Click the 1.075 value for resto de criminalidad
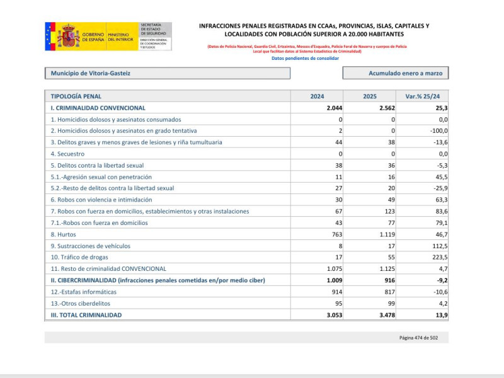 [335, 269]
